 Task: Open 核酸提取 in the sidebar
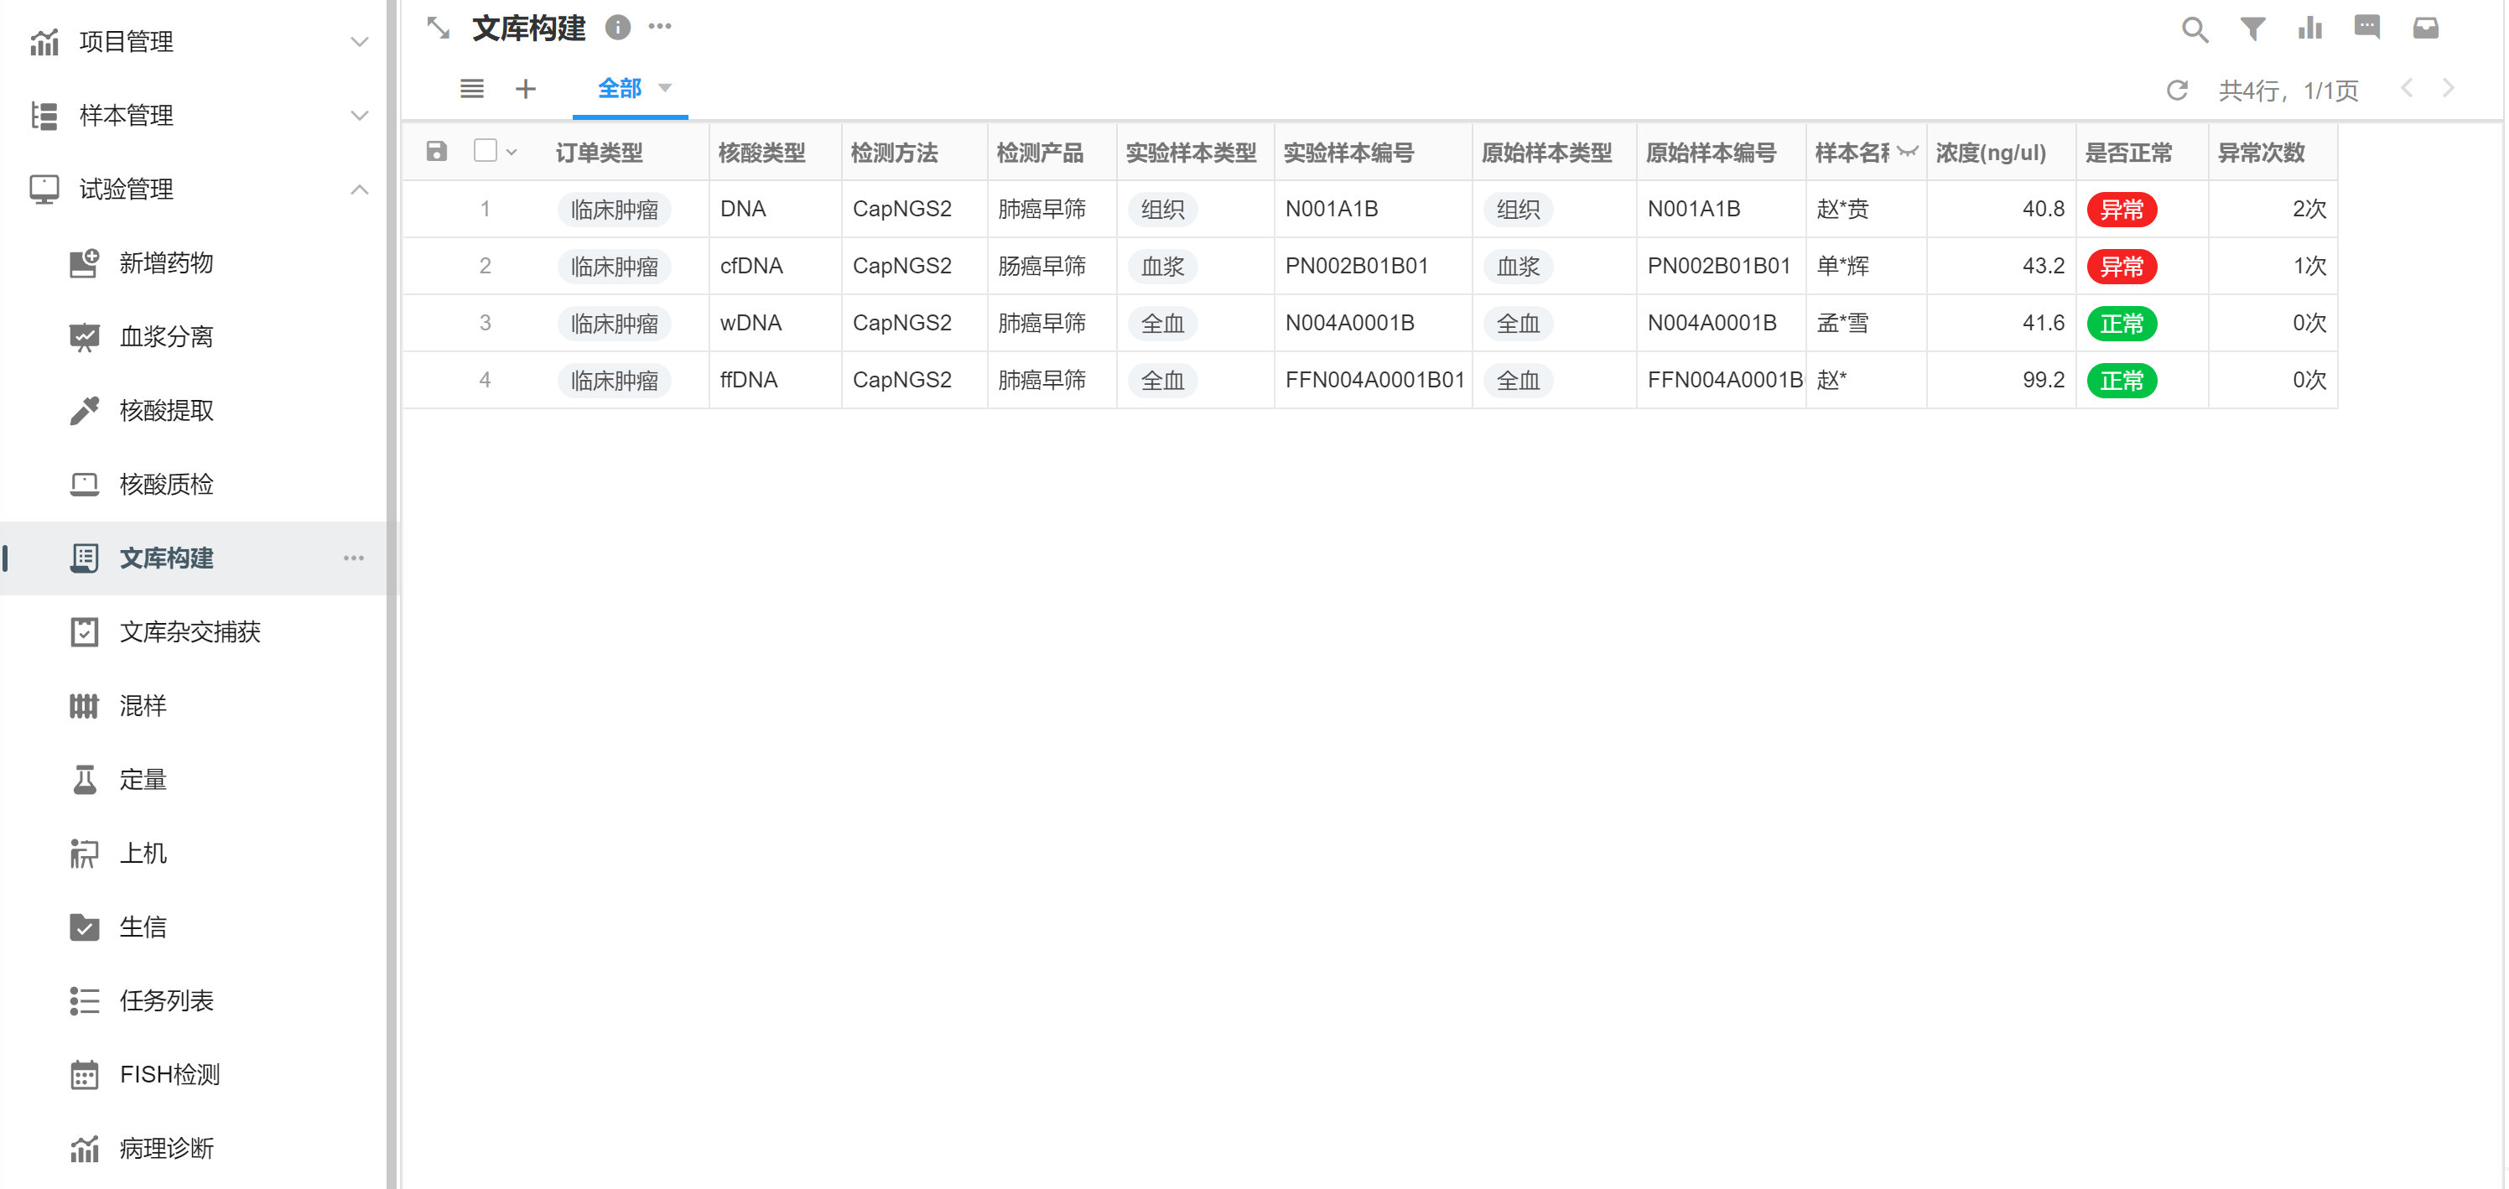point(167,411)
